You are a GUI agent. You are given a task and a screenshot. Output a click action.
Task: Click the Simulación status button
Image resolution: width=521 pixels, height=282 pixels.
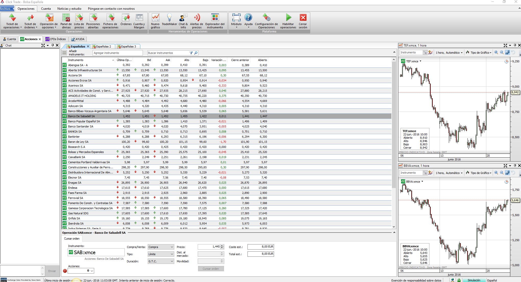[474, 280]
